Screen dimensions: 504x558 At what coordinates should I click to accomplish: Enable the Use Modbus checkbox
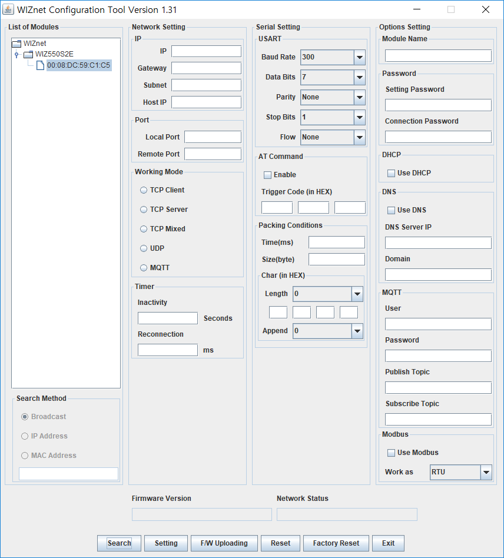coord(391,453)
